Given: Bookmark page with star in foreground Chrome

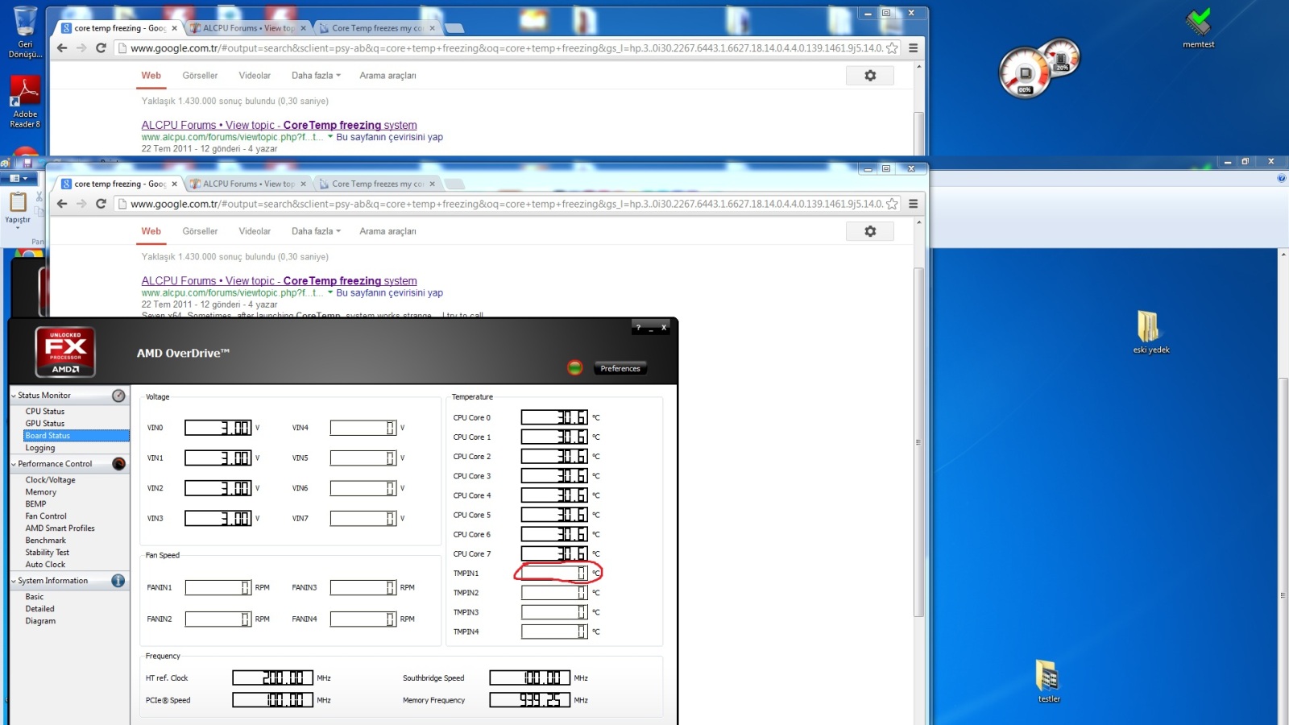Looking at the screenshot, I should pyautogui.click(x=892, y=204).
